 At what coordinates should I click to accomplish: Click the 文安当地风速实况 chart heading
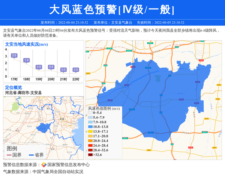coord(26,44)
